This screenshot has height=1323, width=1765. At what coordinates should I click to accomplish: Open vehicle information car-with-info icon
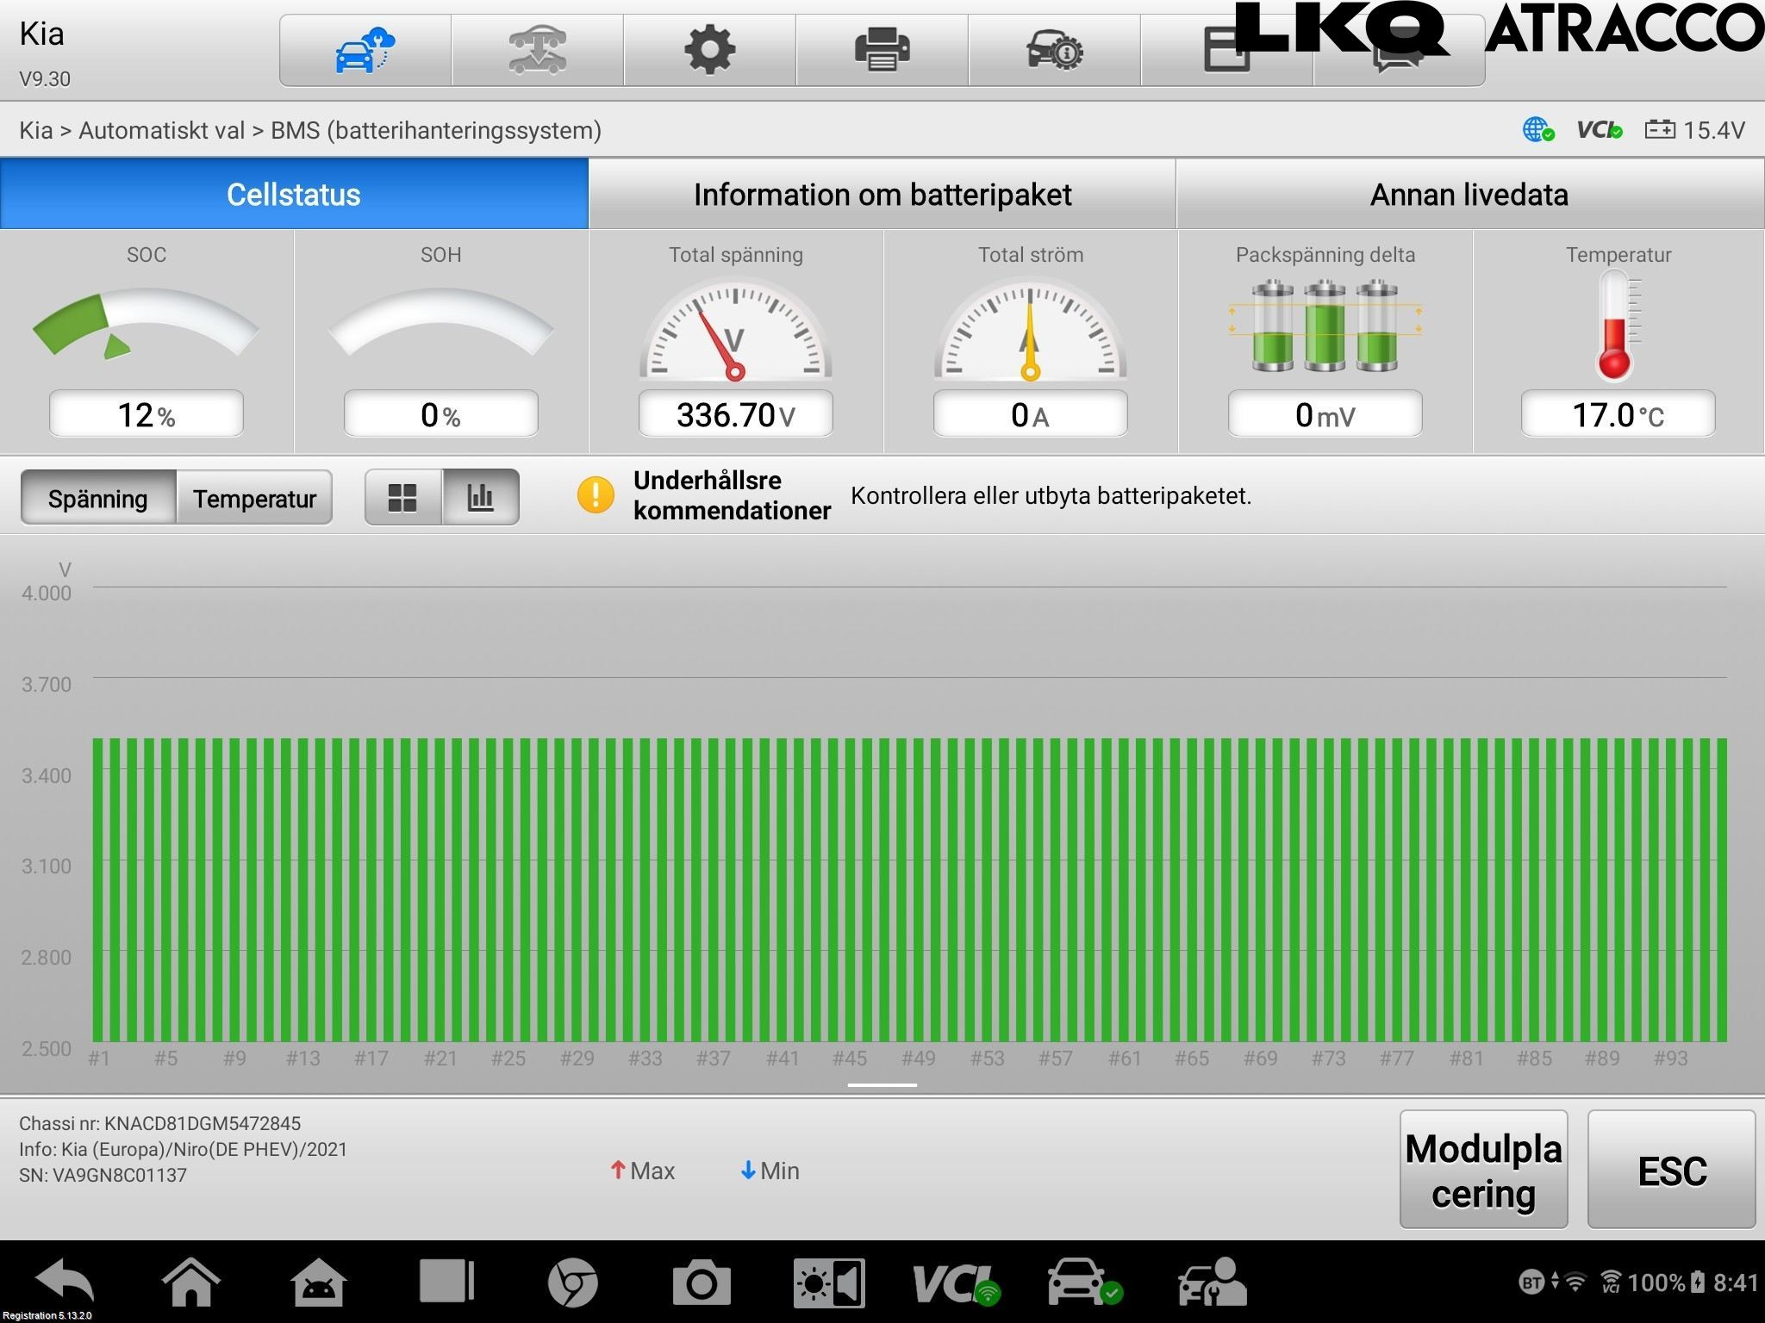[x=1054, y=50]
